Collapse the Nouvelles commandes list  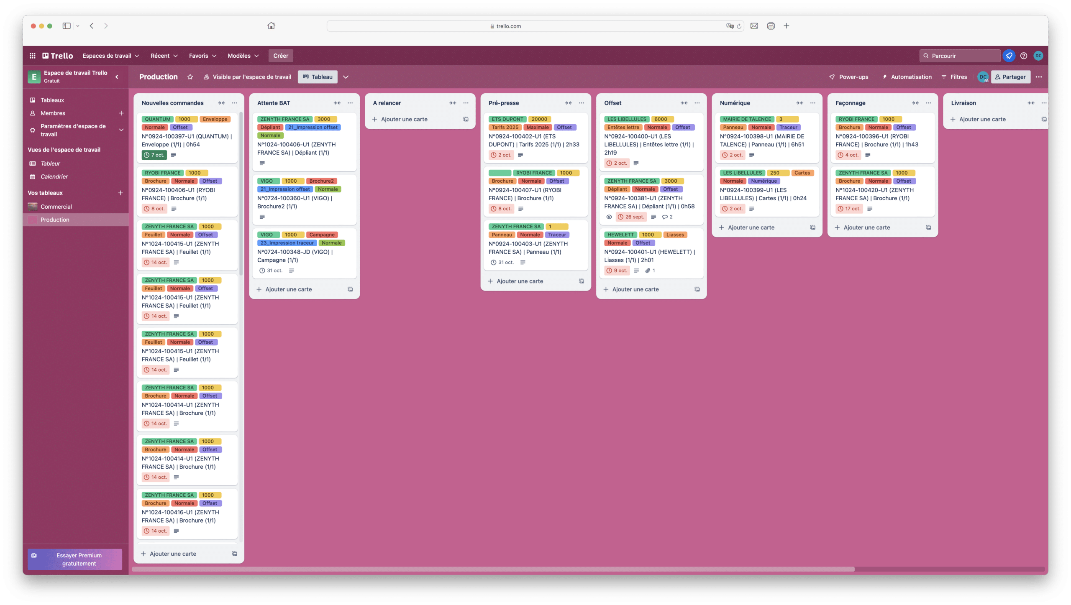click(221, 103)
